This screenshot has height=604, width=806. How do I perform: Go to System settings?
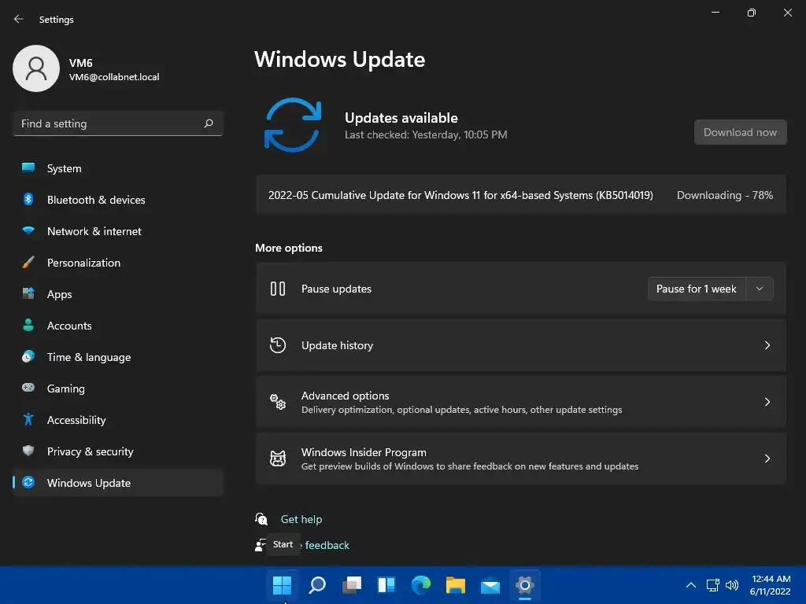pyautogui.click(x=118, y=168)
